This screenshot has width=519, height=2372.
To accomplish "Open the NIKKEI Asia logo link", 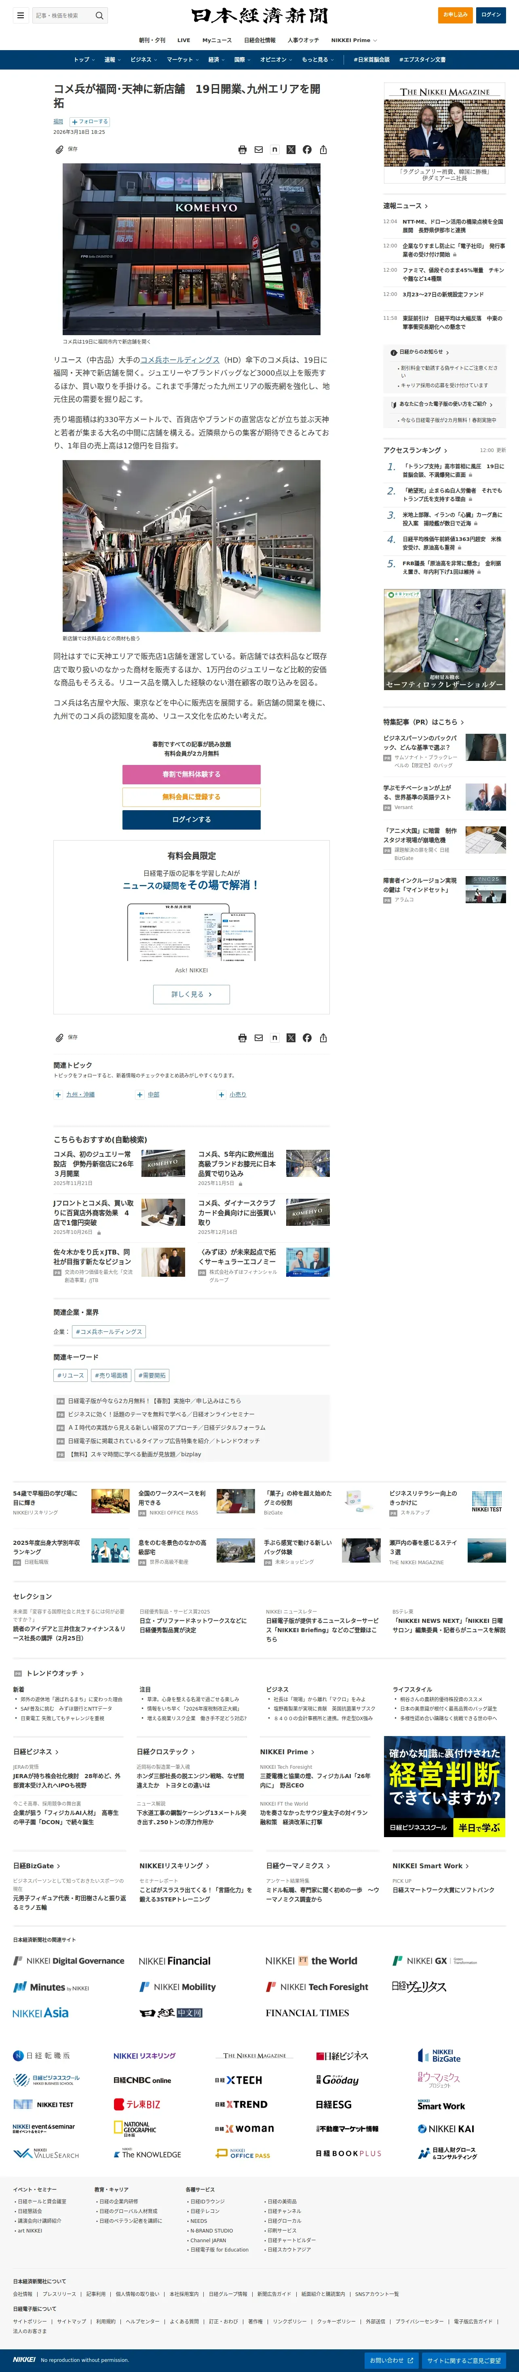I will [40, 2013].
